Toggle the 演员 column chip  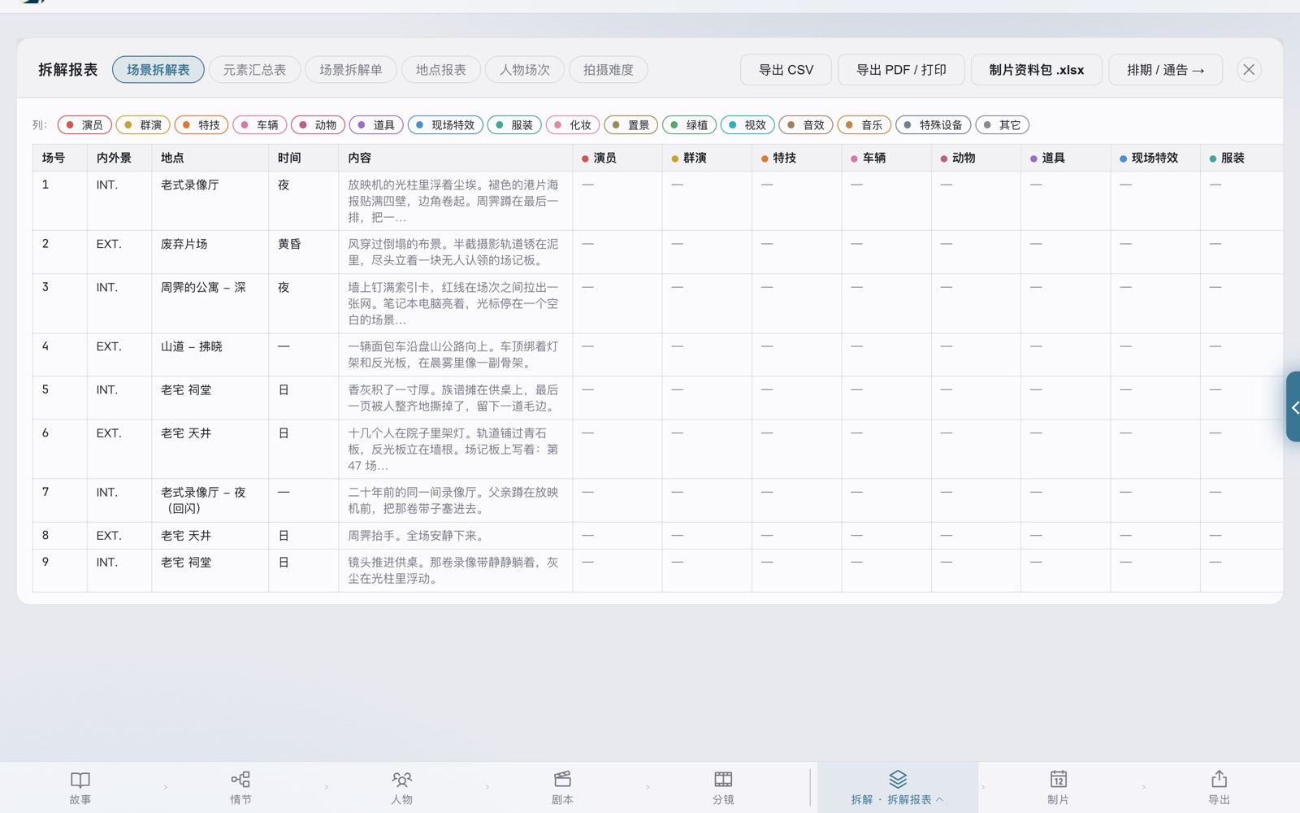click(84, 125)
